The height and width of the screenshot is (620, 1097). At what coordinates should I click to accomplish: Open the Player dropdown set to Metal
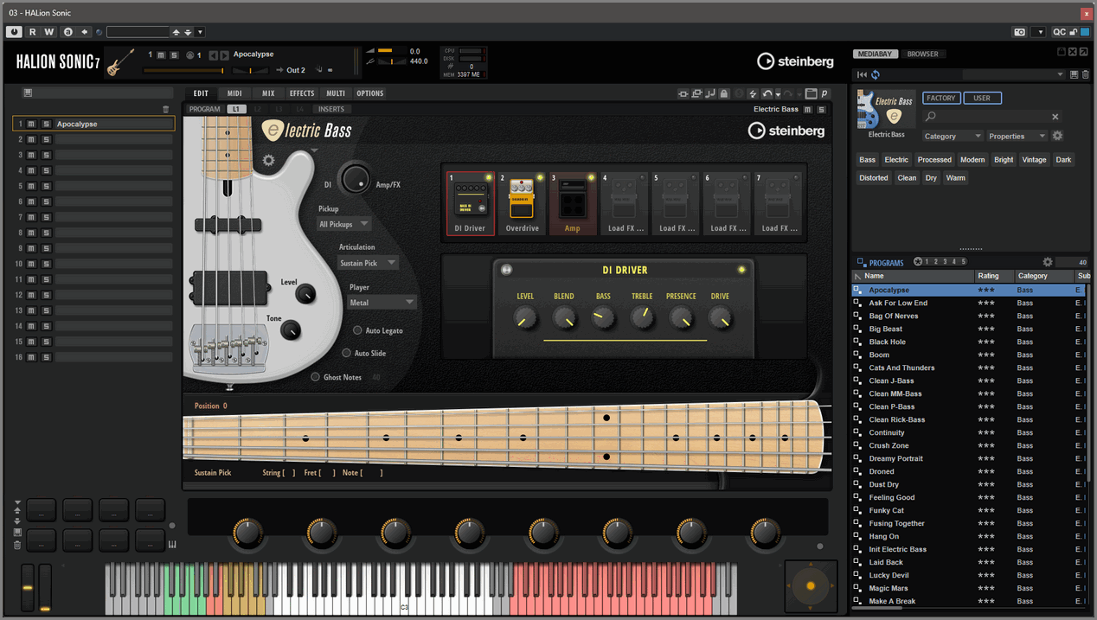coord(382,303)
